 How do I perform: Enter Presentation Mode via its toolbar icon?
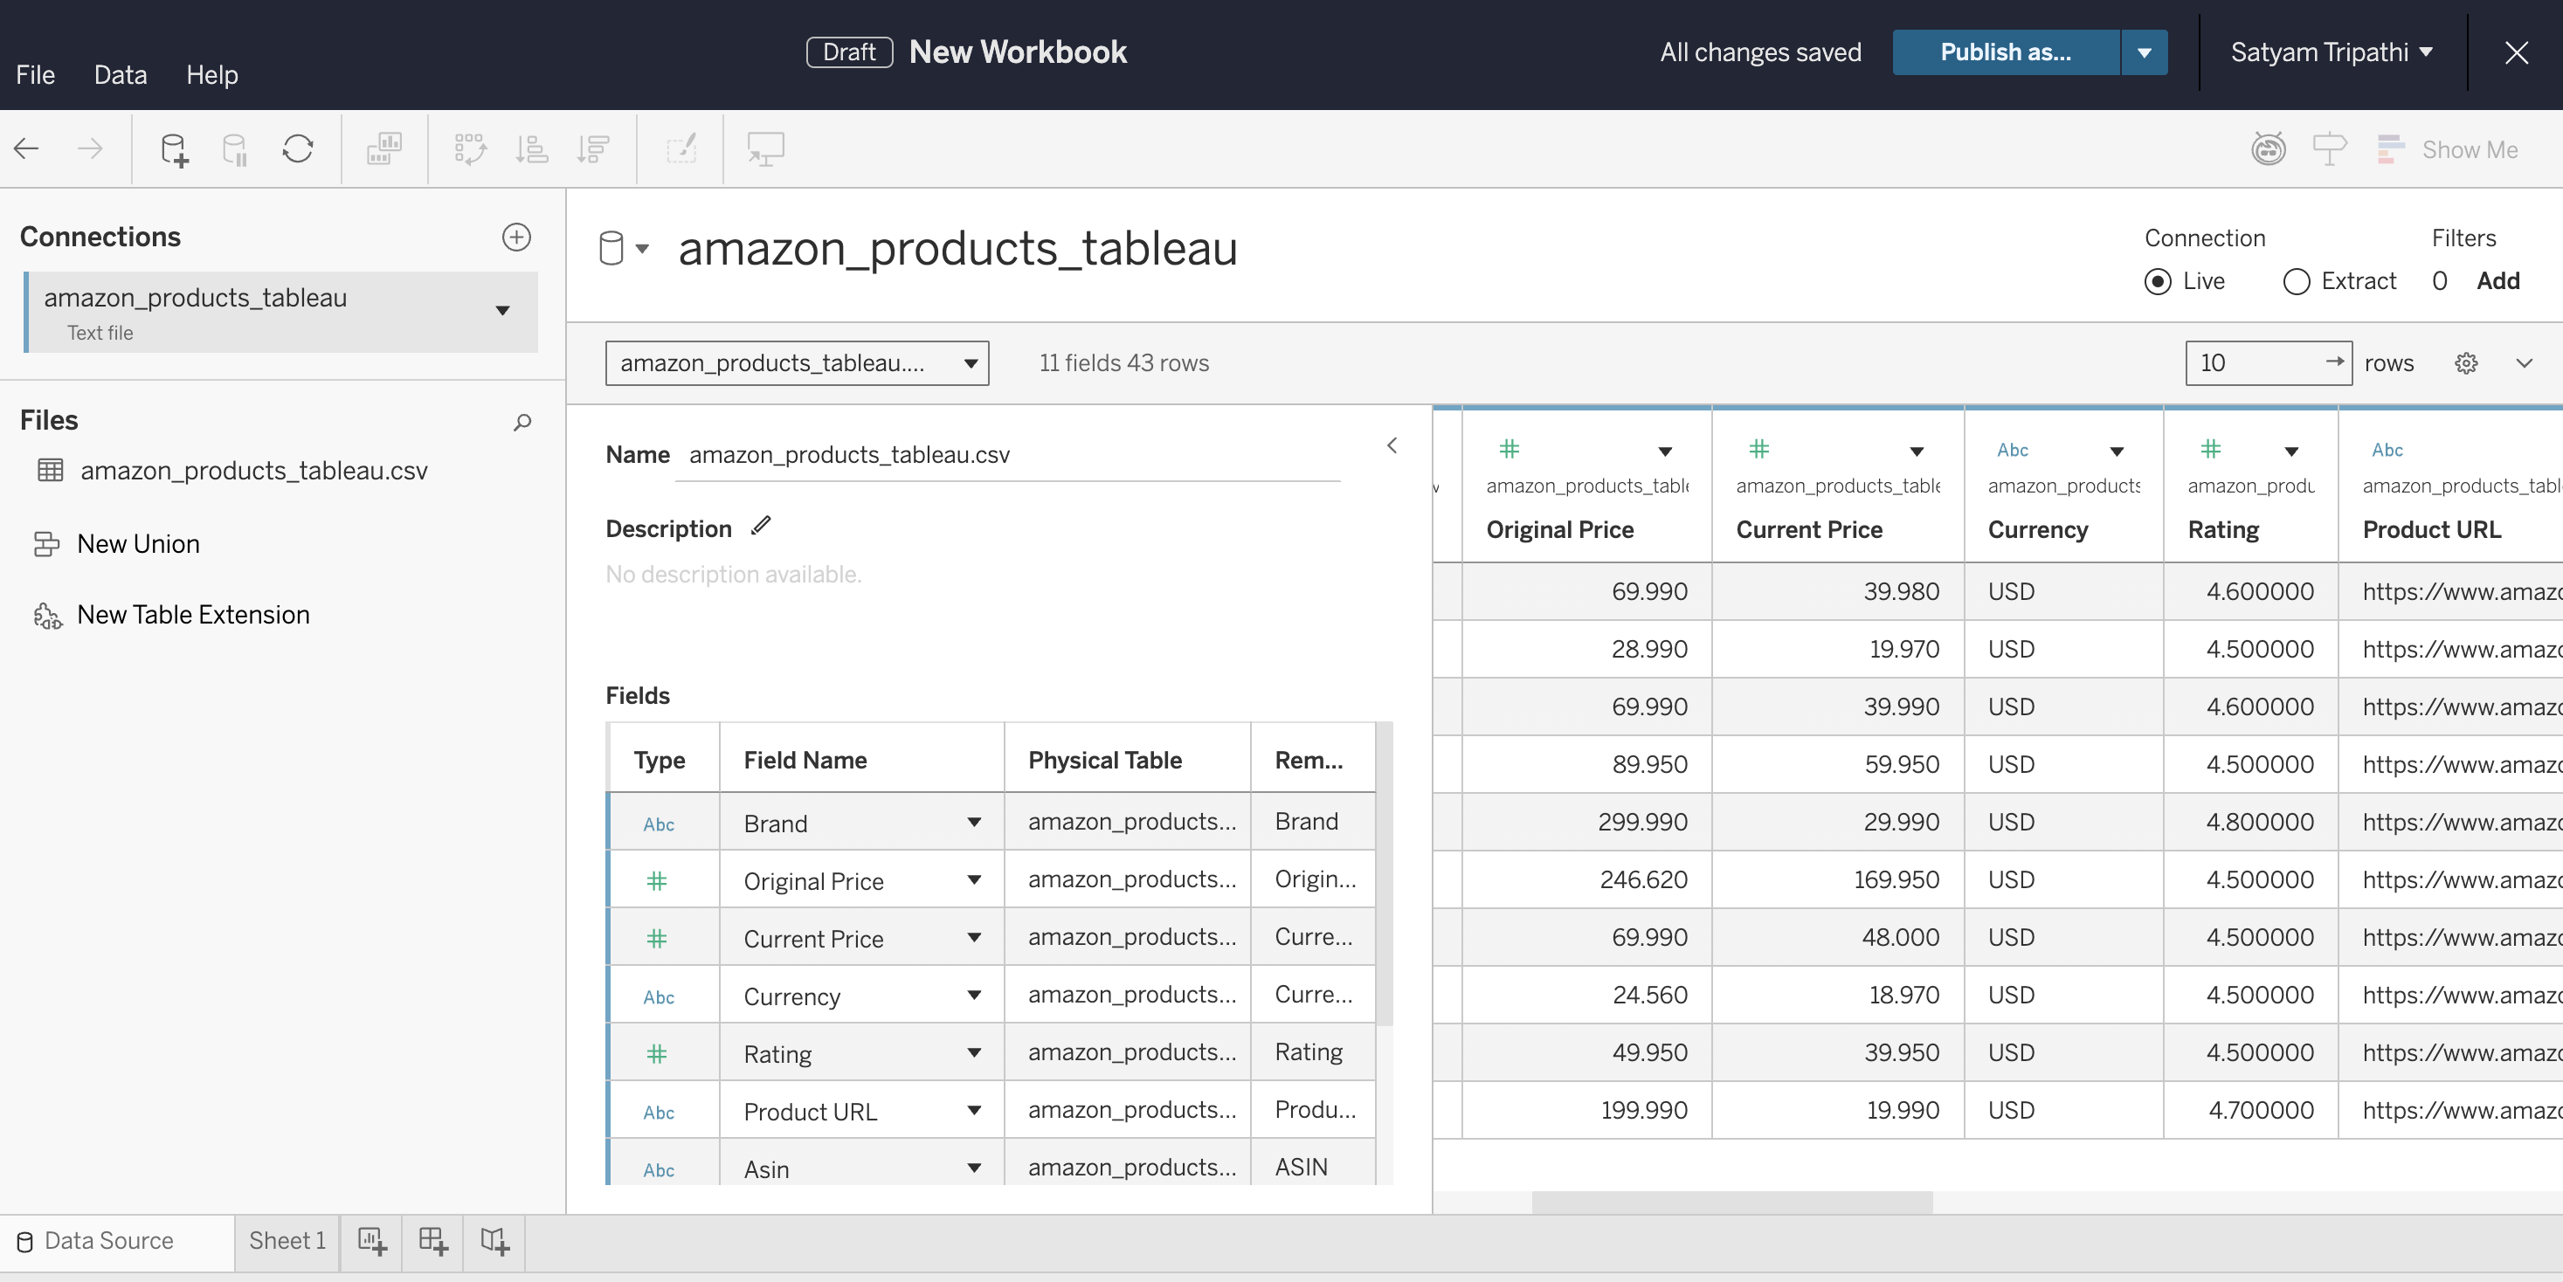[764, 148]
